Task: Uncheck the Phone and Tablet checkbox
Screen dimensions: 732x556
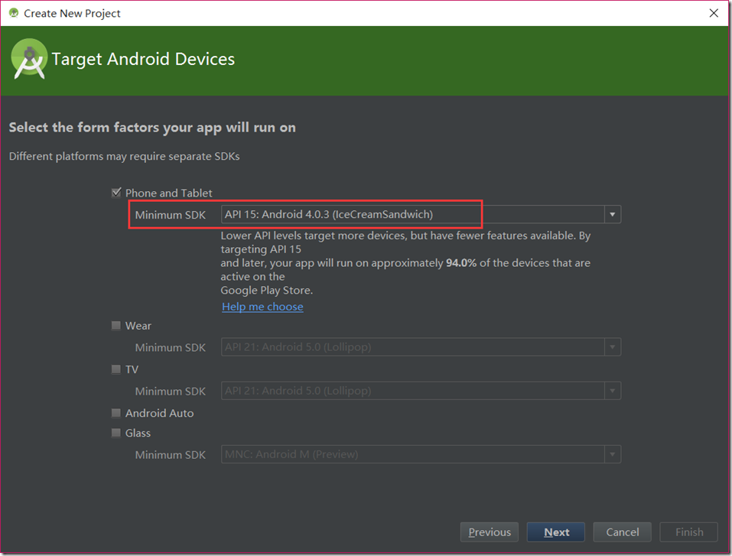Action: 116,193
